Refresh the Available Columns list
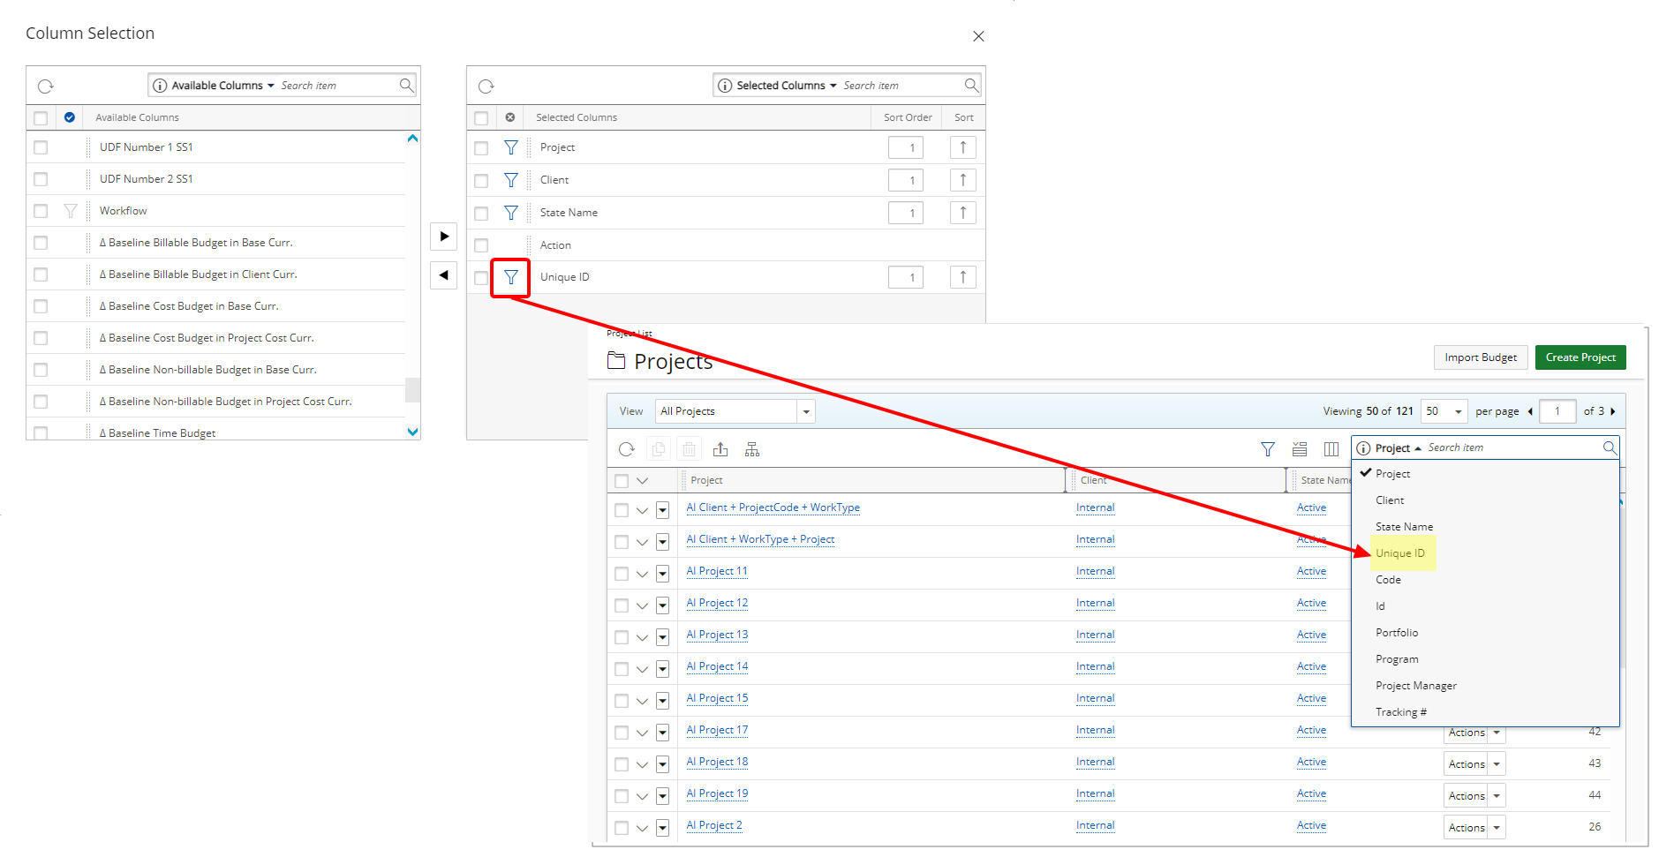1659x857 pixels. [x=46, y=86]
